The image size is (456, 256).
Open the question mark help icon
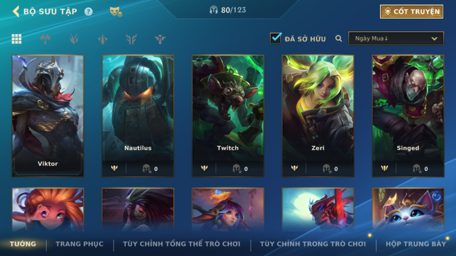point(89,12)
